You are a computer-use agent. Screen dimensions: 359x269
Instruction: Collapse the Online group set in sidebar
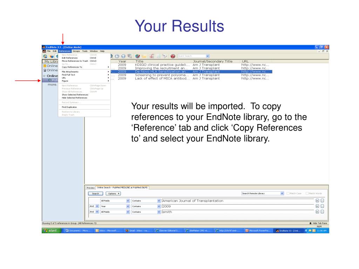point(44,76)
